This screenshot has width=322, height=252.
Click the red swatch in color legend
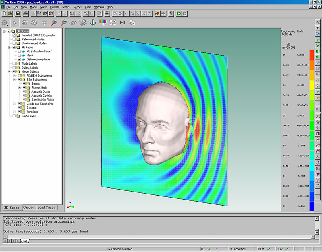(x=312, y=55)
